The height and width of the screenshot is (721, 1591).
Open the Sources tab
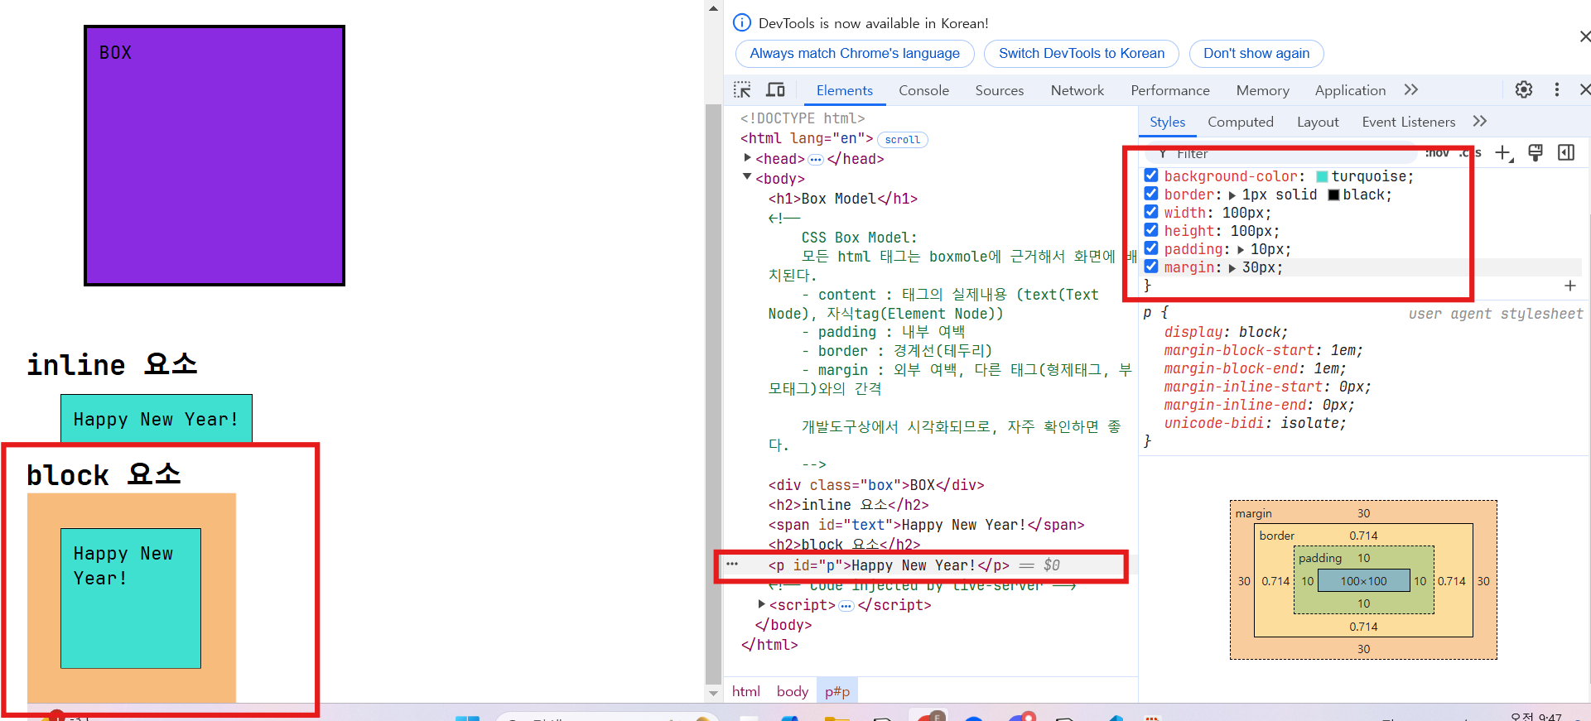[1000, 90]
